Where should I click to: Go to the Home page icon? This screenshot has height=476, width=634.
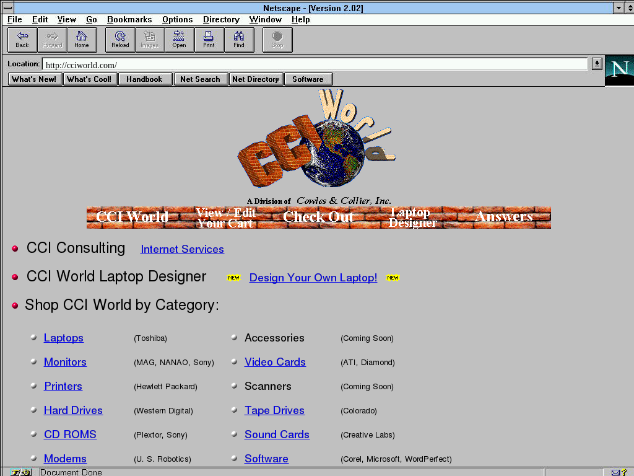coord(82,40)
